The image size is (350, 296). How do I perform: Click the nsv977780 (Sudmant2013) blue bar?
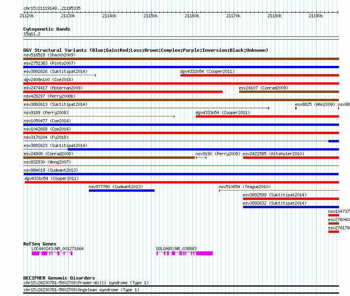tap(122, 191)
